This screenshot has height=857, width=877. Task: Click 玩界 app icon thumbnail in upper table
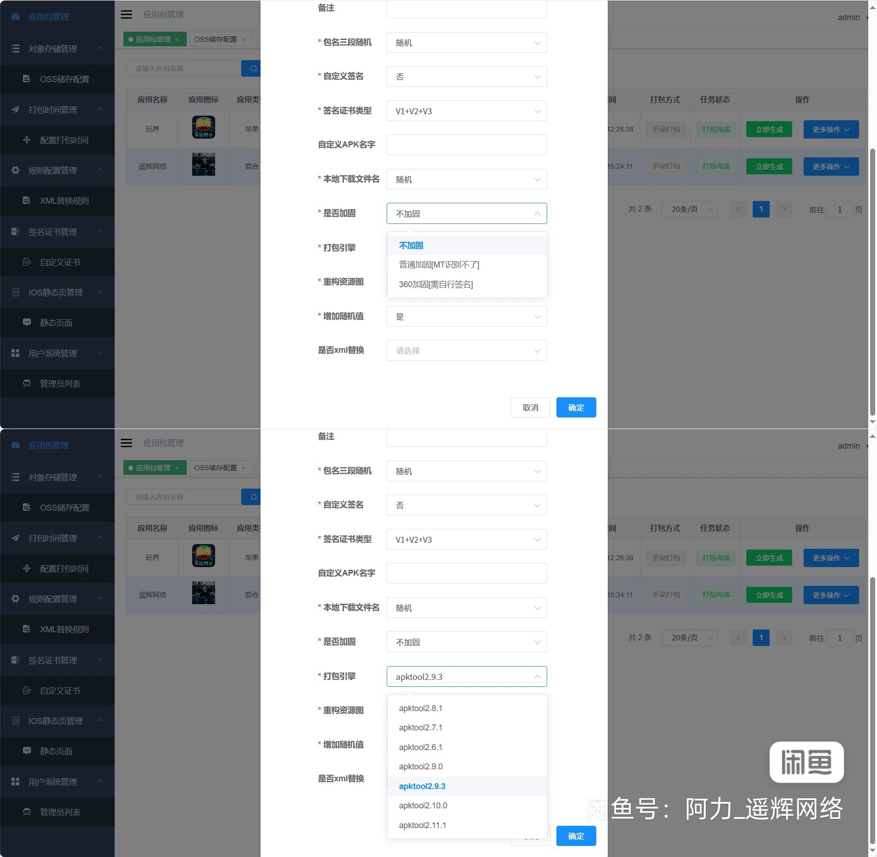(203, 128)
